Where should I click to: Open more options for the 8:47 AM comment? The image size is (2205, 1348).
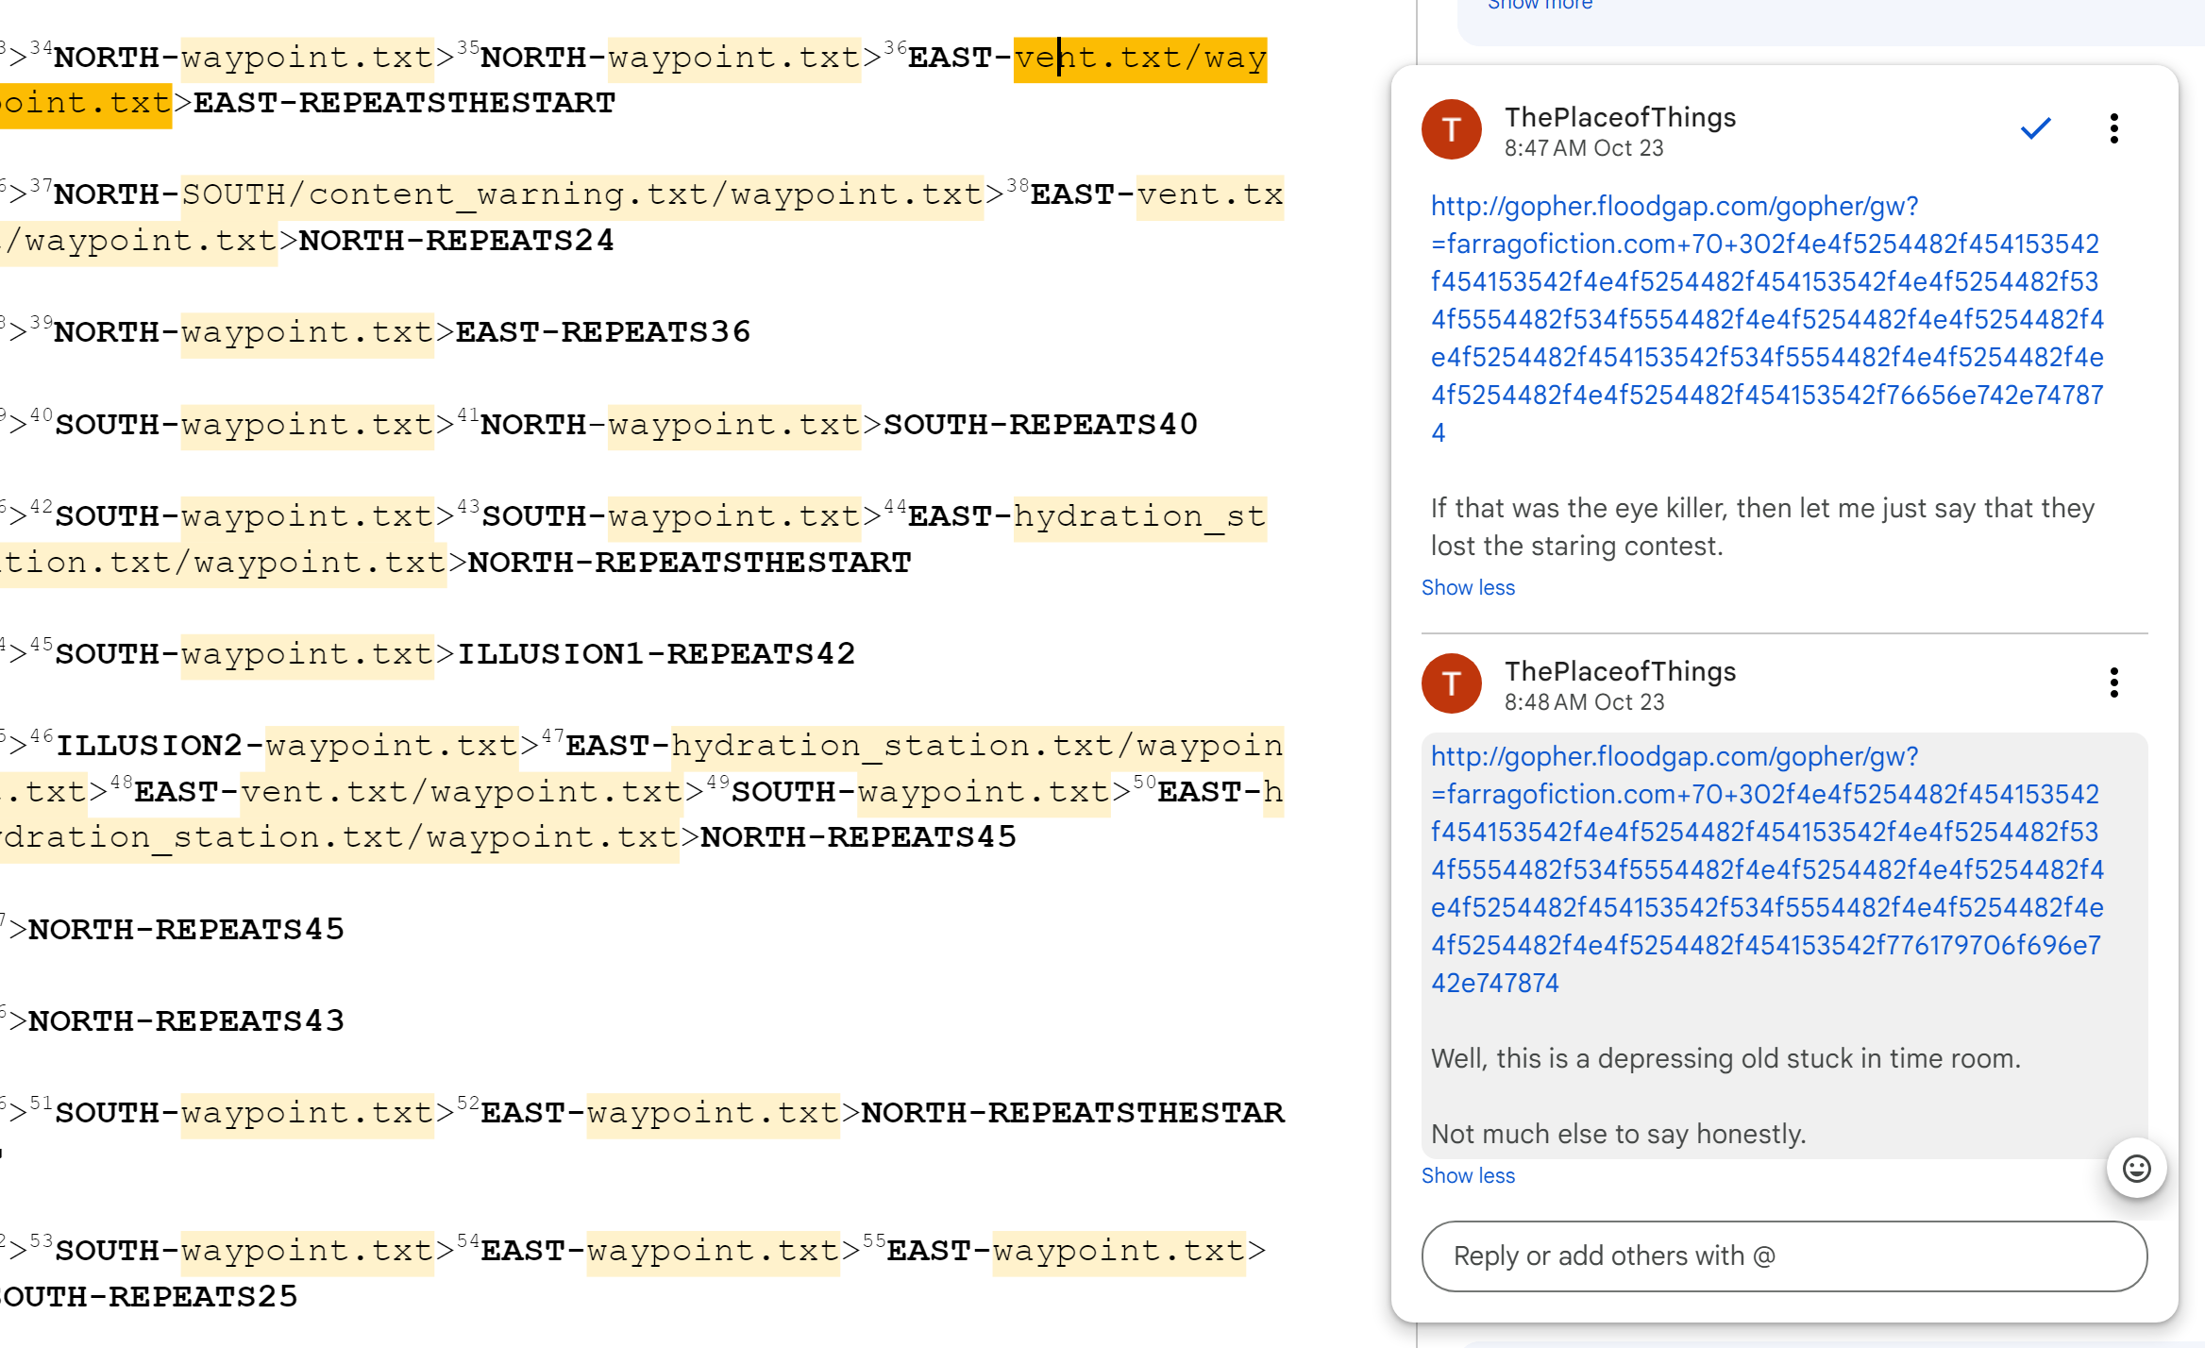2113,128
